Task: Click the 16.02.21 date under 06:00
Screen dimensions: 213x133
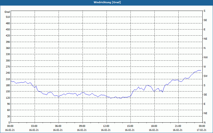Action: click(x=58, y=130)
